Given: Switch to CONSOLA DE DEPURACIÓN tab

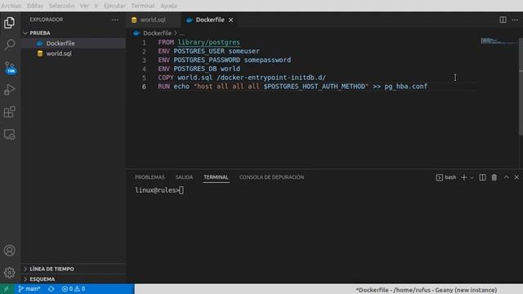Looking at the screenshot, I should click(x=271, y=177).
